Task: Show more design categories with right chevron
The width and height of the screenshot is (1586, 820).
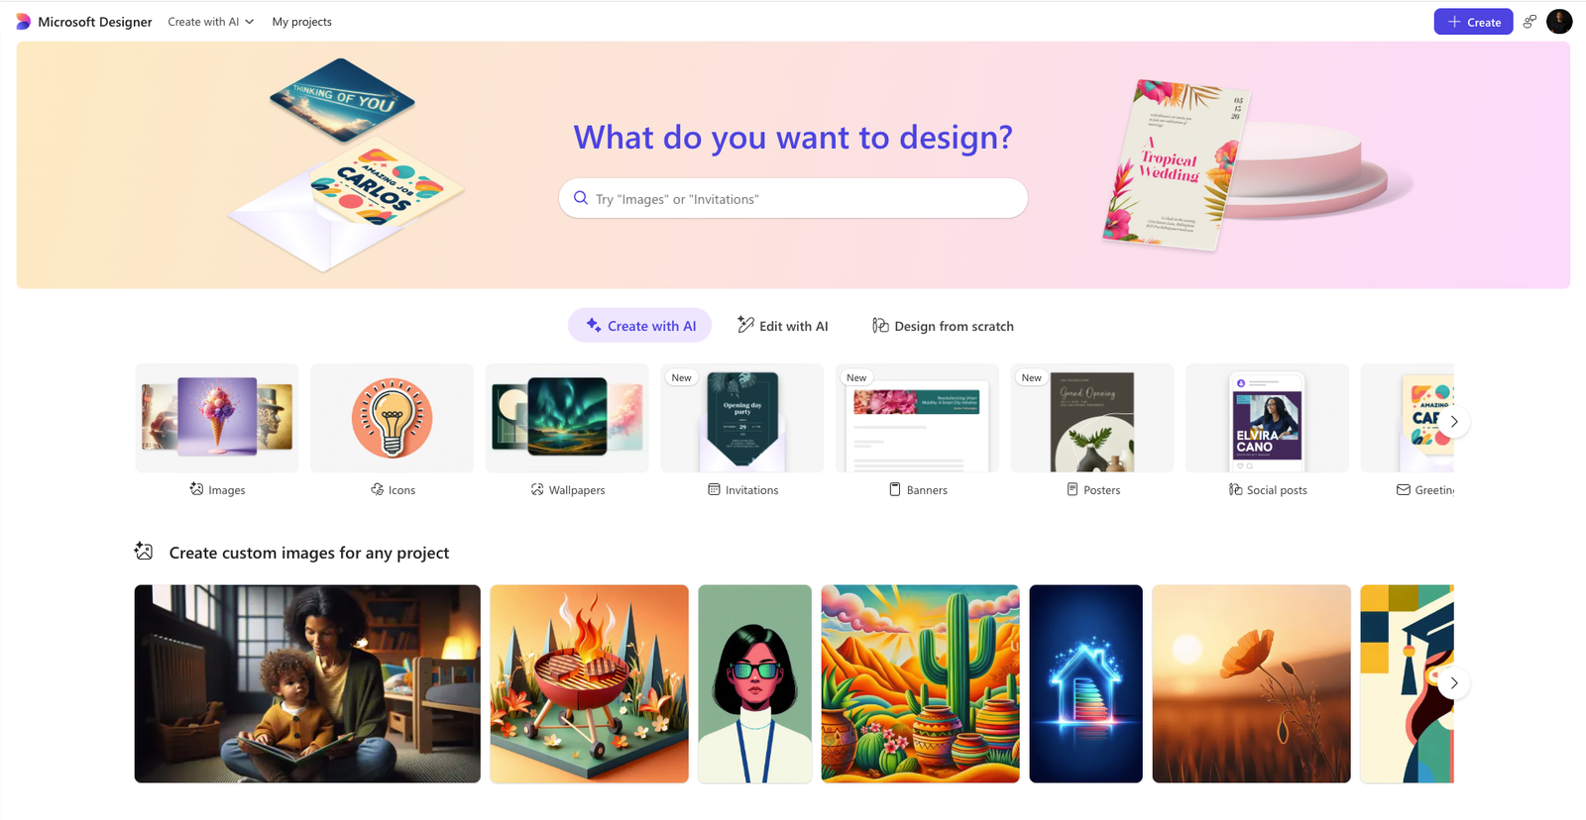Action: point(1454,421)
